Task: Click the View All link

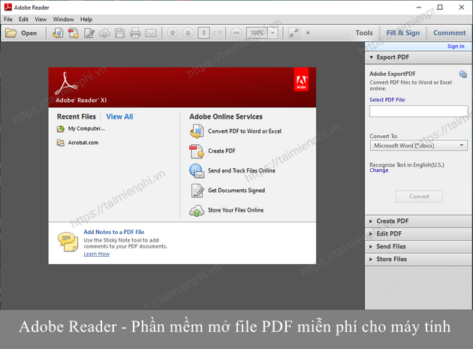Action: pos(119,117)
